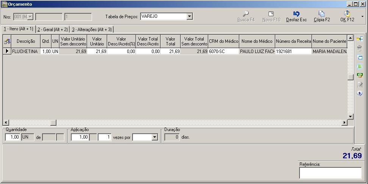Click the Busca F4 magnifier button

246,16
